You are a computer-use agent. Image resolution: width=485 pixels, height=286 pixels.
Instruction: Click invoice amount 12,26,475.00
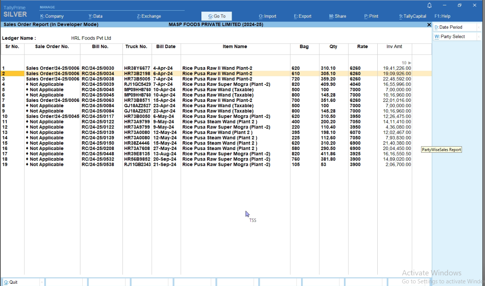pos(397,116)
